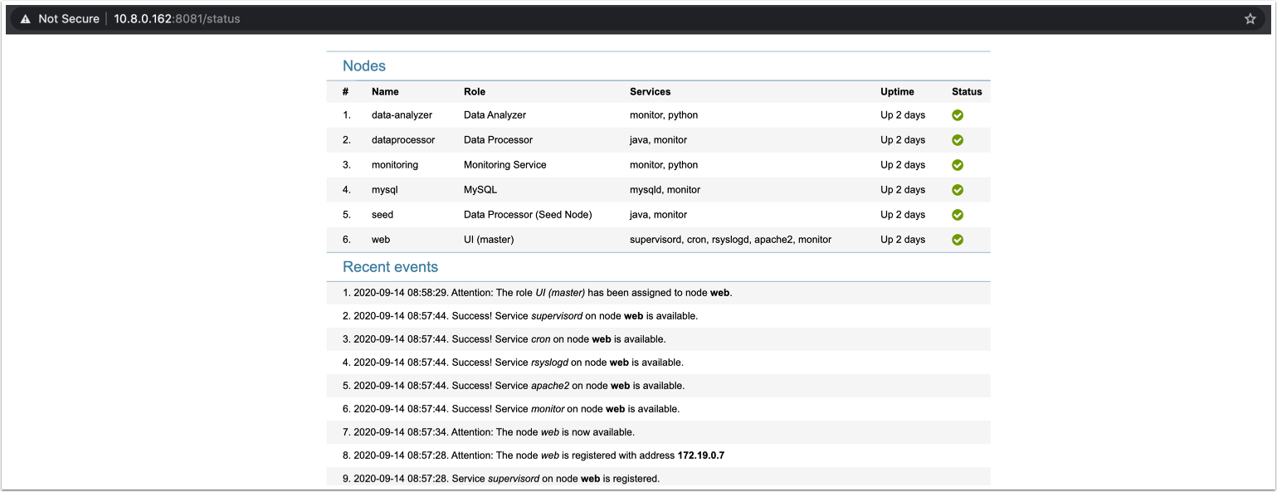Select the mysql row's MySQL role cell
The image size is (1277, 492).
pos(480,190)
